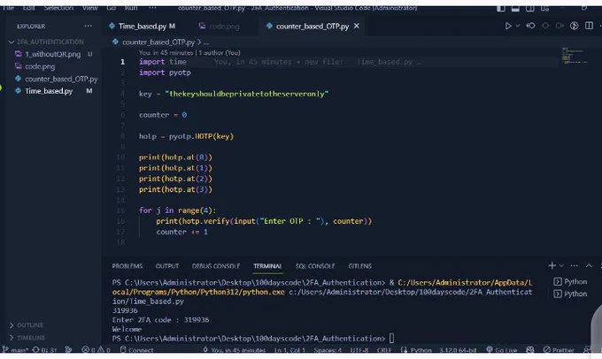Open Time_based.py in Explorer tree
Viewport: 602px width, 359px height.
(x=49, y=91)
